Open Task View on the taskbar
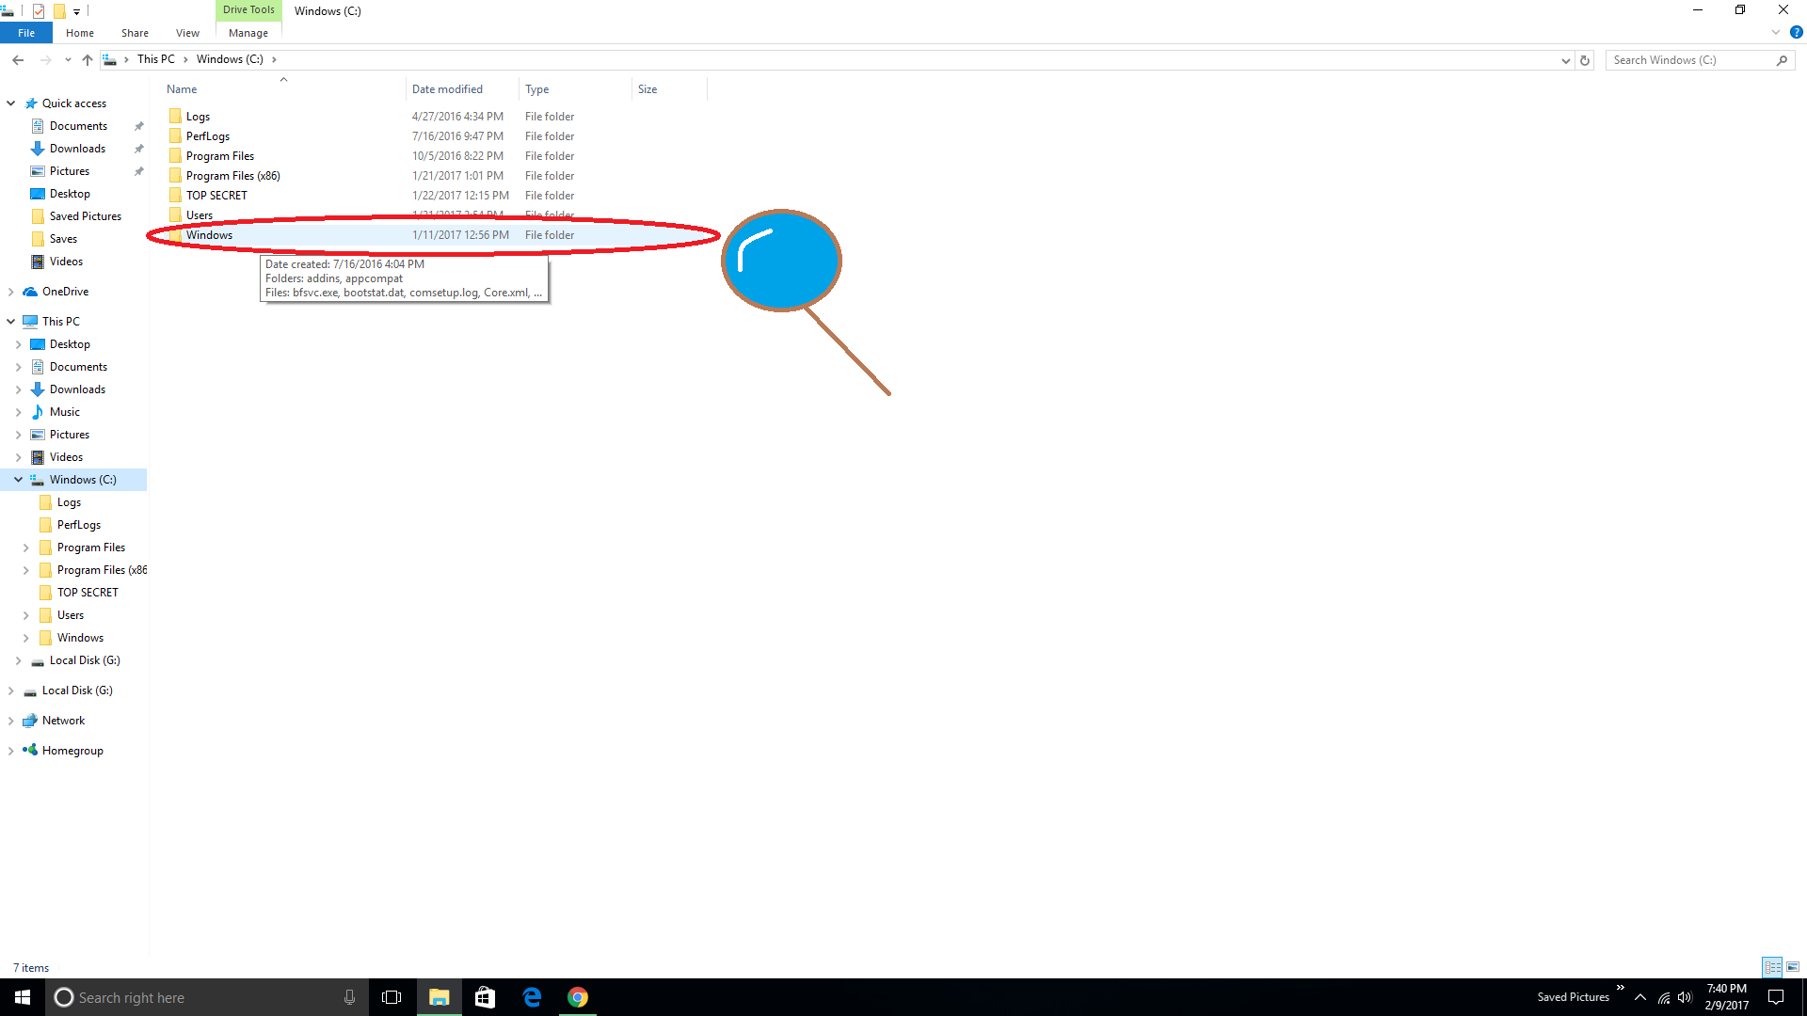 coord(392,997)
